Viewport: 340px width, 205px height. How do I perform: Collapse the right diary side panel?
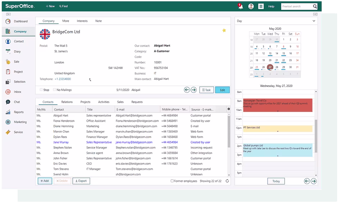pos(315,14)
